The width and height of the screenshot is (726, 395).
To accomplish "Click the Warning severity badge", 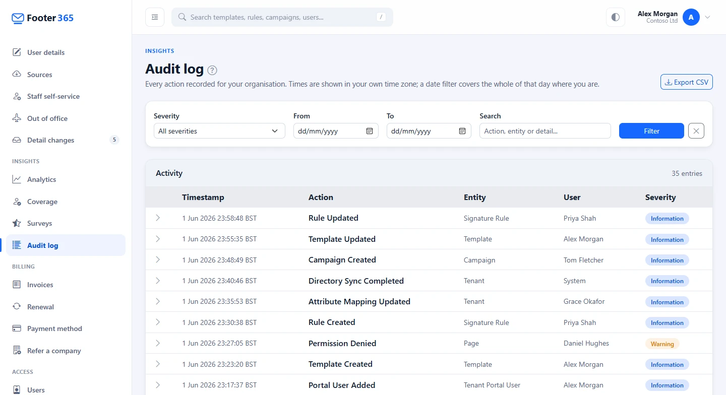I will pos(662,344).
